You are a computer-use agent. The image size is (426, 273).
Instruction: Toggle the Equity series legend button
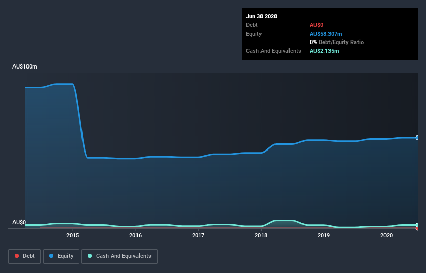pos(61,256)
